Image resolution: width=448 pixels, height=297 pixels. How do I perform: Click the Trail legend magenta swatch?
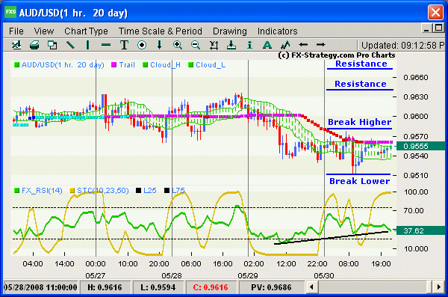point(113,65)
